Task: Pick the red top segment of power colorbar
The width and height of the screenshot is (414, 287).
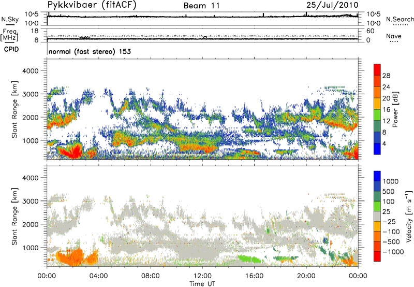Action: coord(377,69)
